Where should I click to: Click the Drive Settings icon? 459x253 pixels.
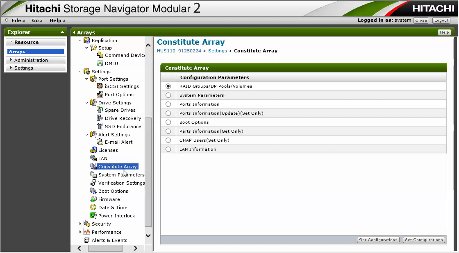click(x=93, y=103)
